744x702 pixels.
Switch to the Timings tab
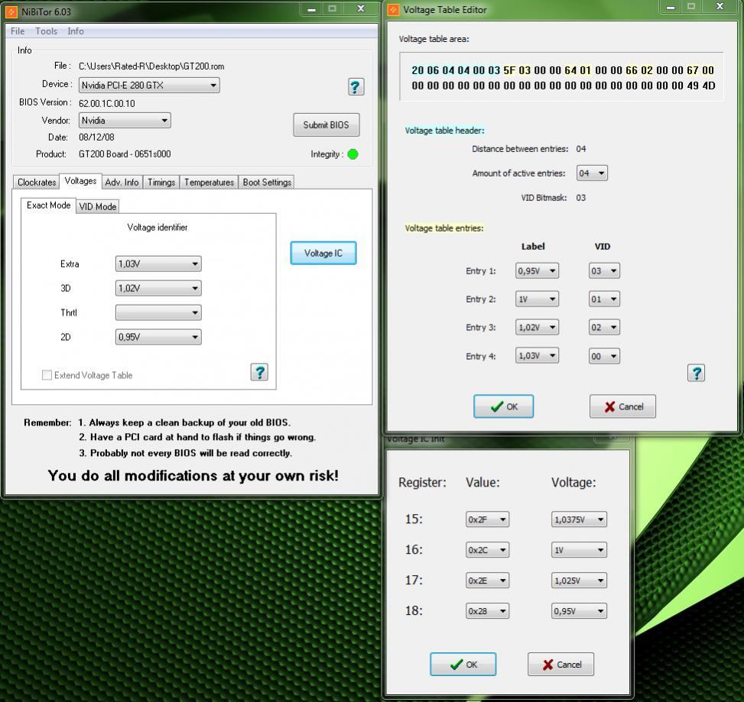point(161,182)
